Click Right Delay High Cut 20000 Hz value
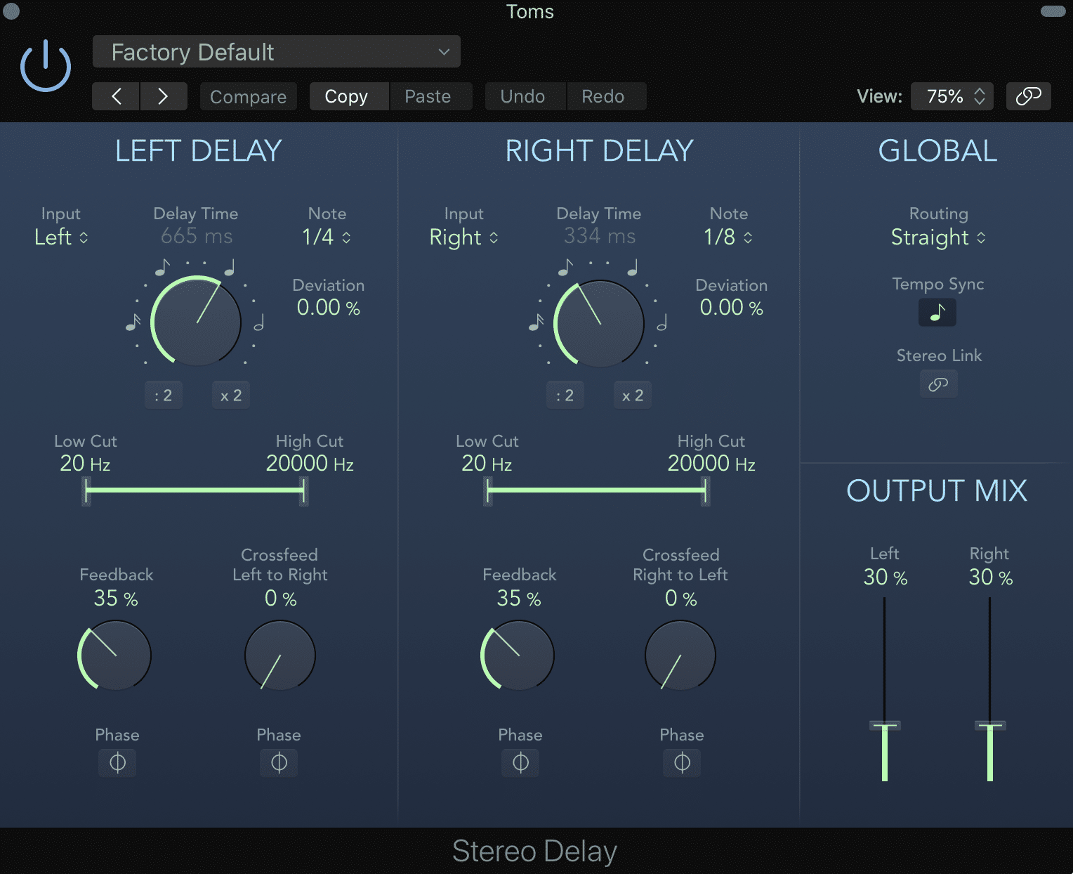Image resolution: width=1073 pixels, height=874 pixels. coord(711,464)
